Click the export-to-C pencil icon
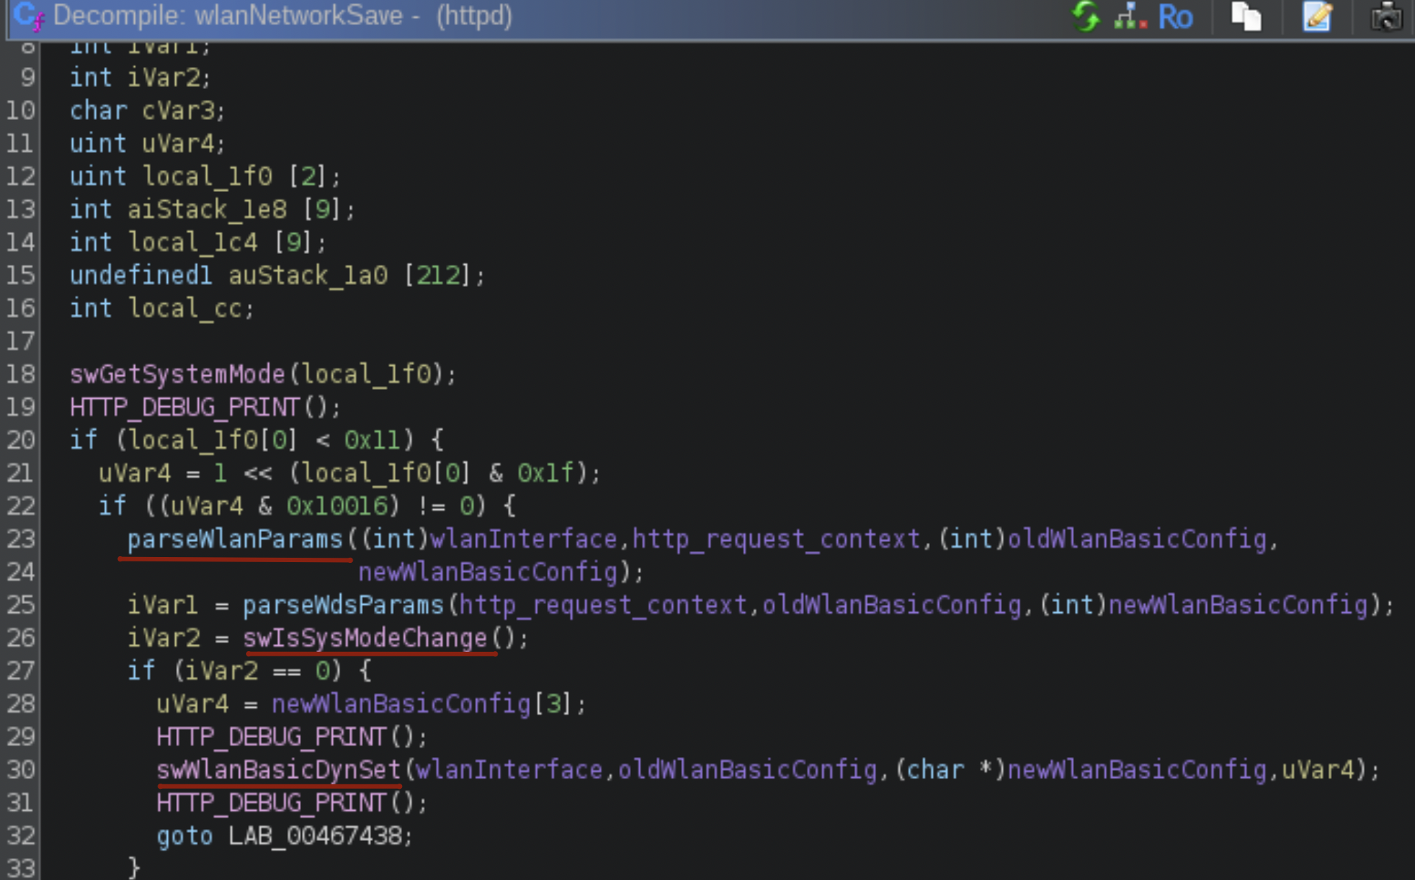Image resolution: width=1415 pixels, height=880 pixels. (1319, 16)
